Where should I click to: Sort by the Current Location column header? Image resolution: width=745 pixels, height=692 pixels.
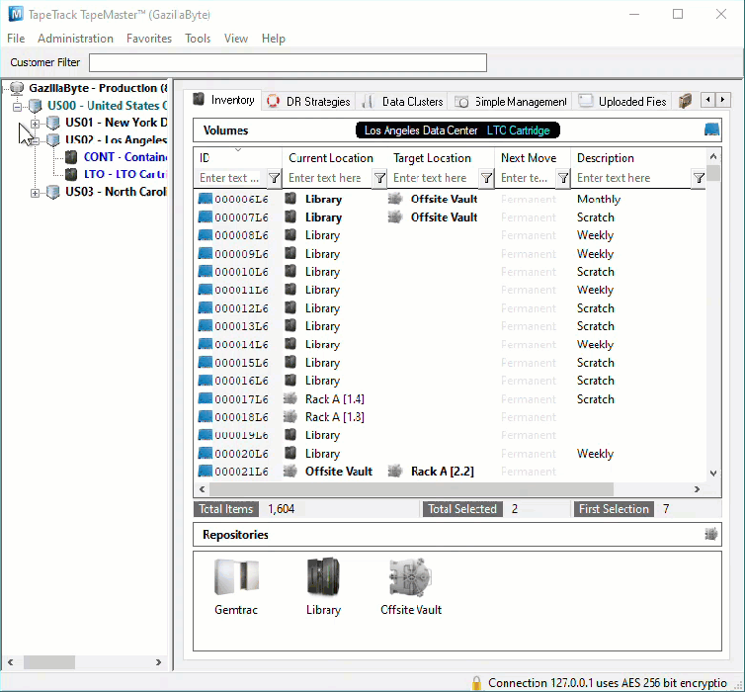[335, 158]
